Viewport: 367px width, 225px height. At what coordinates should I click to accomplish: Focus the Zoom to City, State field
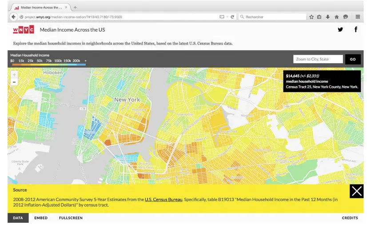tap(318, 59)
